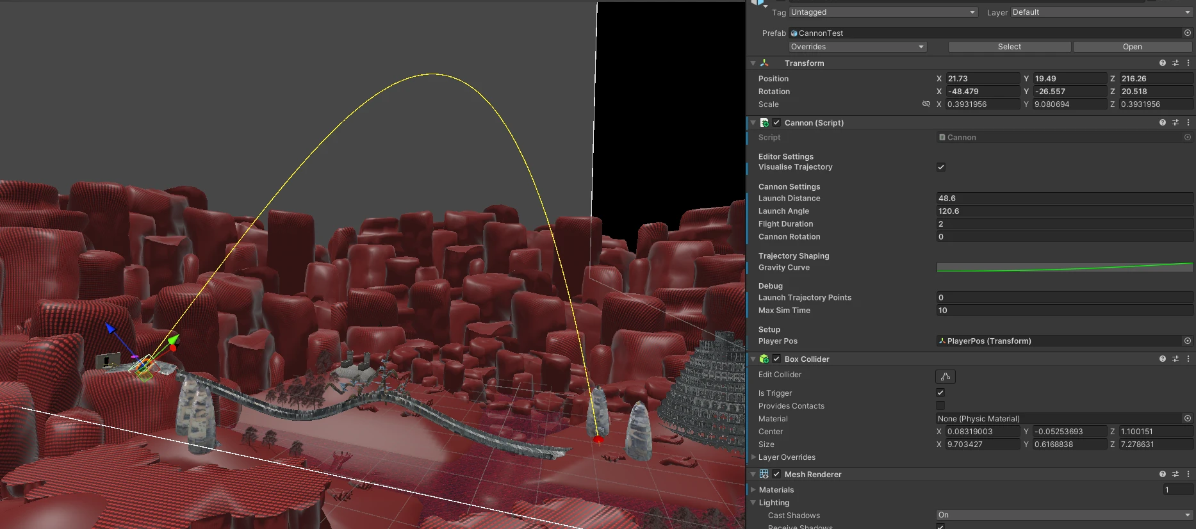
Task: Toggle constrained proportions link on Scale
Action: point(926,104)
